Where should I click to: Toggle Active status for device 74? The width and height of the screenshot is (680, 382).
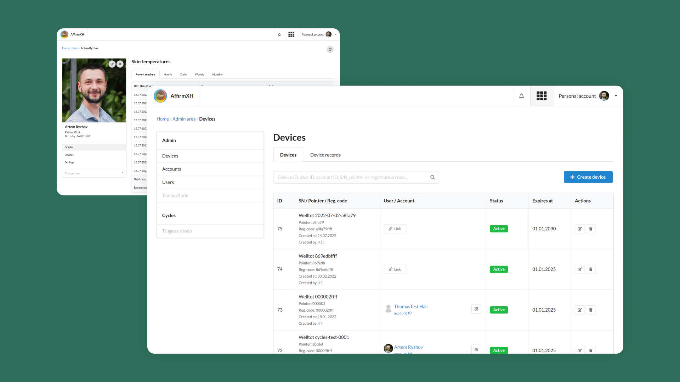499,269
